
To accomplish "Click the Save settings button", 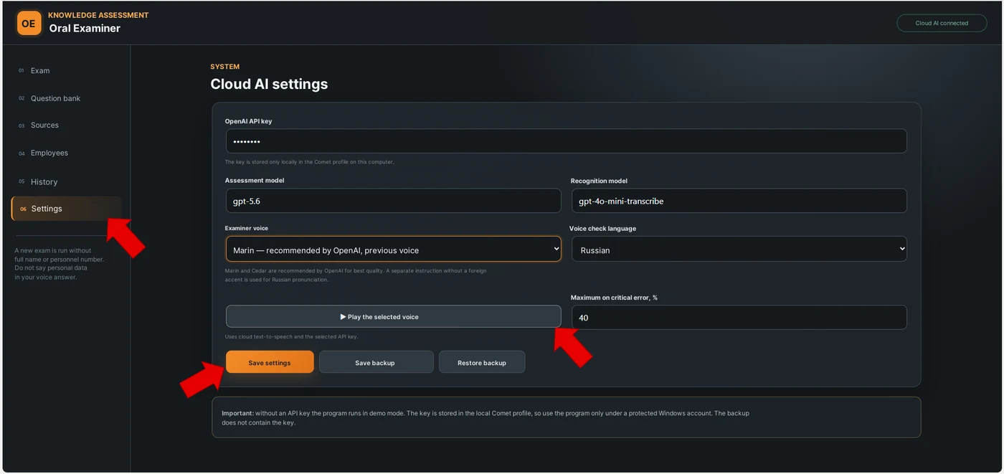I will click(270, 362).
